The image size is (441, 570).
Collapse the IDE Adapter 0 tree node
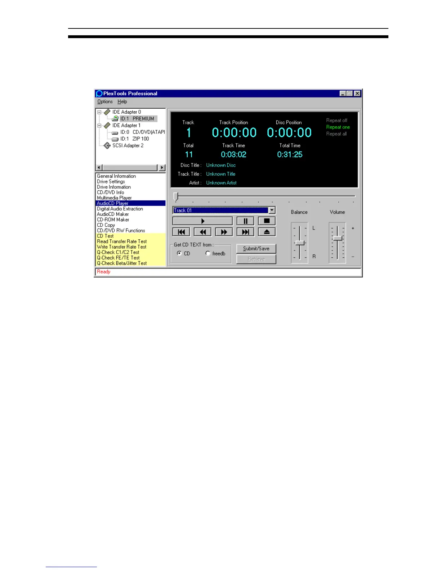pyautogui.click(x=99, y=112)
